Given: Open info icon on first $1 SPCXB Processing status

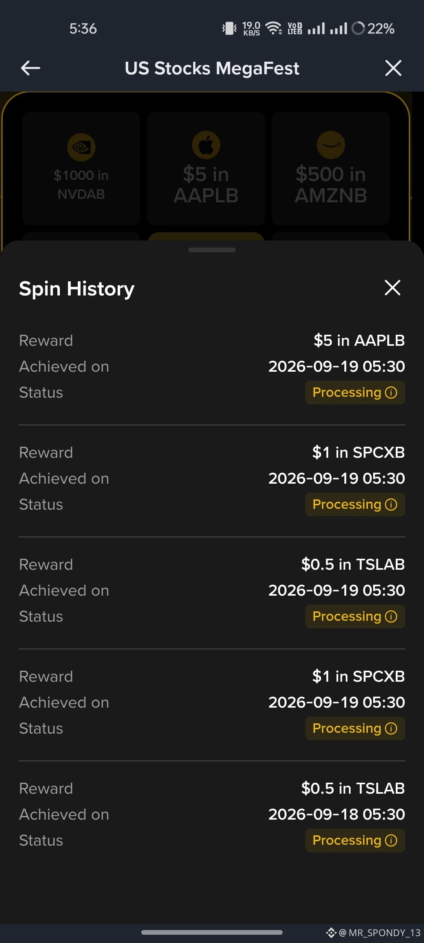Looking at the screenshot, I should pyautogui.click(x=391, y=505).
